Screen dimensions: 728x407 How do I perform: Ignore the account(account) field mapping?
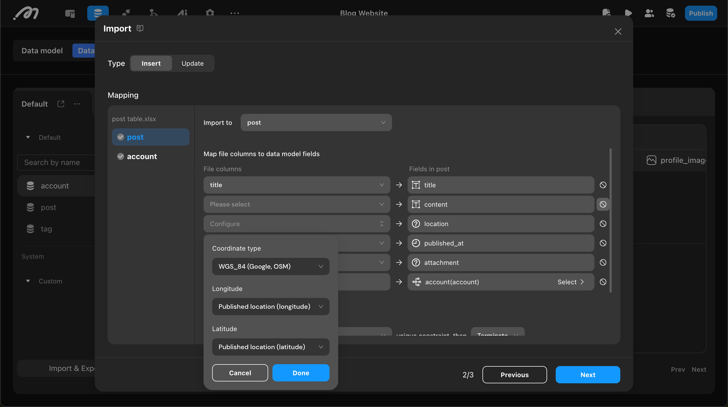[x=603, y=282]
